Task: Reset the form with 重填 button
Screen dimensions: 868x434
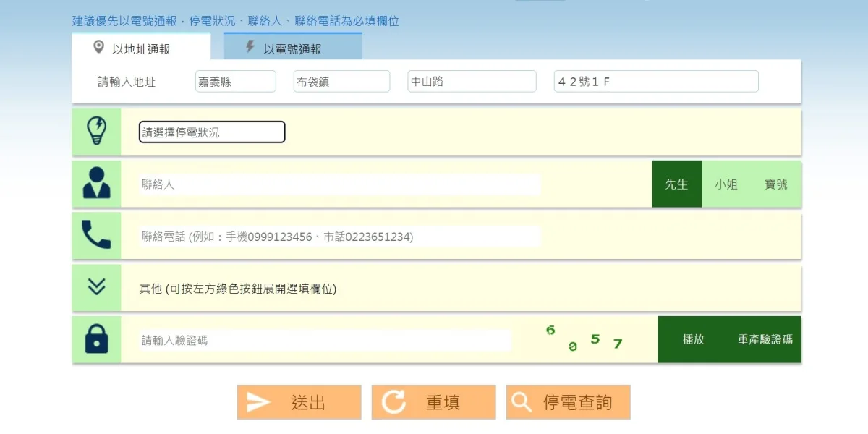Action: [x=434, y=402]
